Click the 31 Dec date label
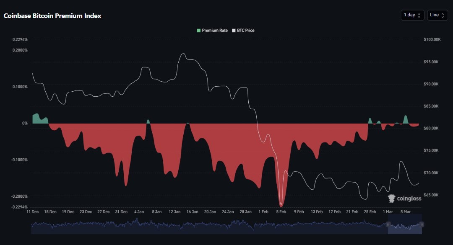This screenshot has width=453, height=245. coord(121,212)
